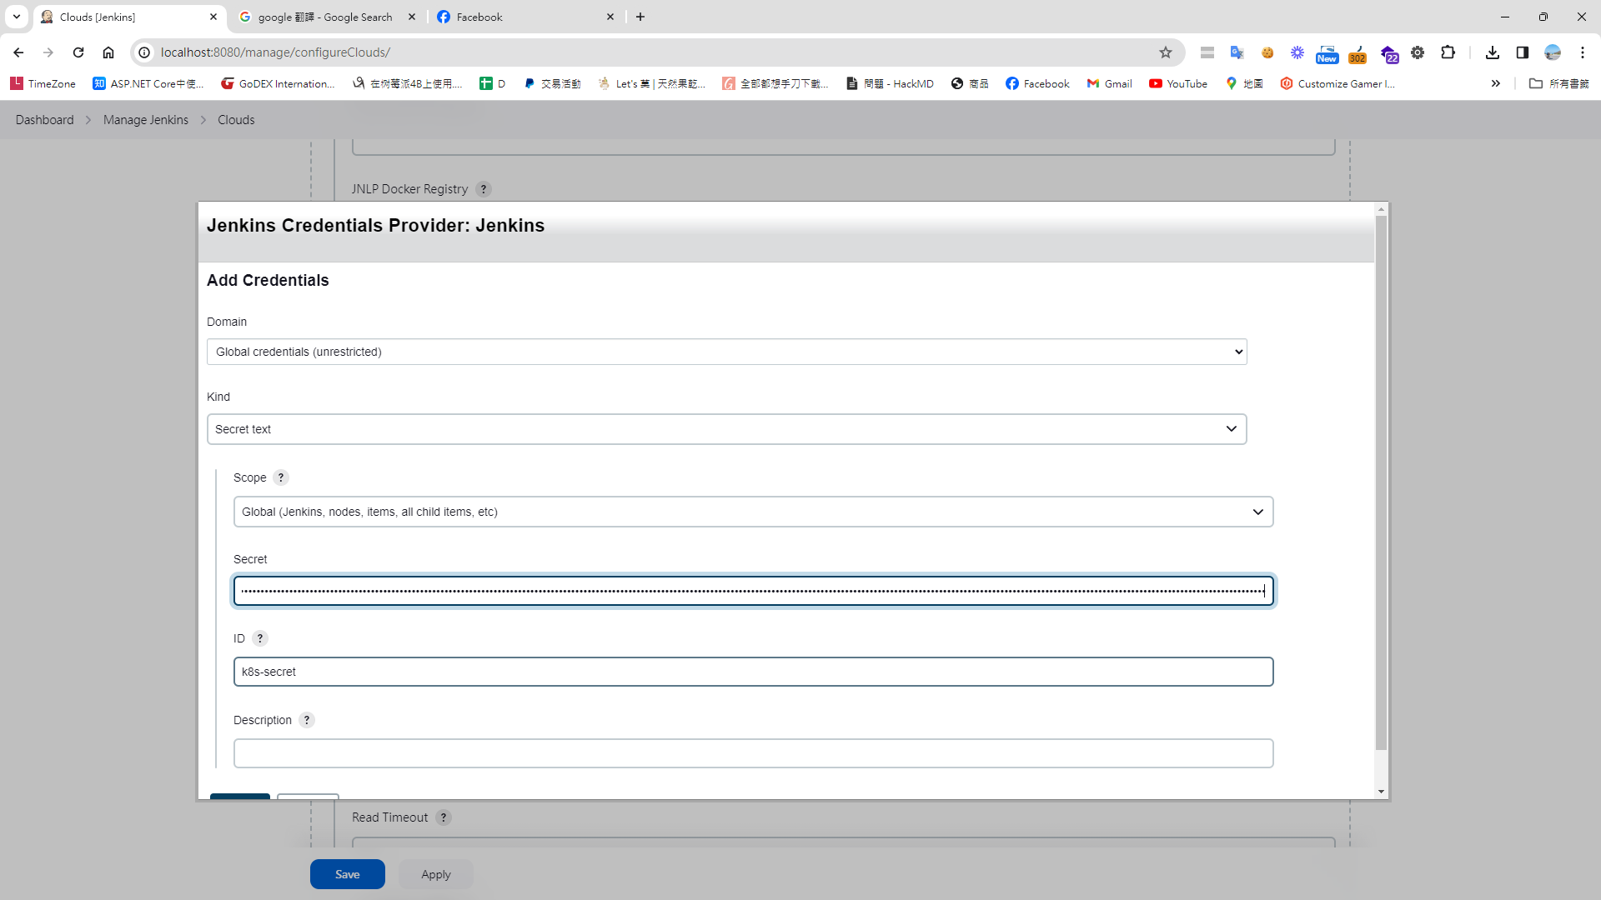Viewport: 1601px width, 900px height.
Task: Open the Downloads list in Chrome toolbar
Action: point(1493,52)
